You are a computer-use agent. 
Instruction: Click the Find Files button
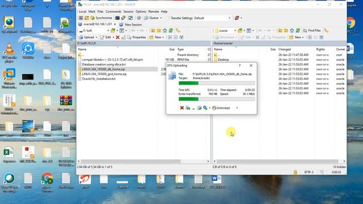pyautogui.click(x=312, y=31)
